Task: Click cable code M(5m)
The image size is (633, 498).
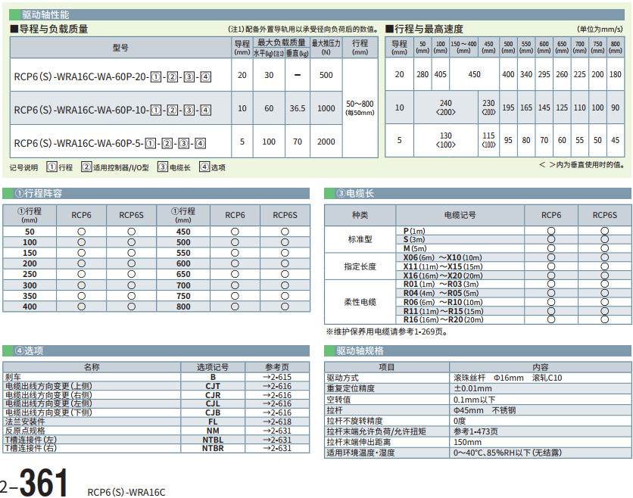Action: (x=415, y=248)
